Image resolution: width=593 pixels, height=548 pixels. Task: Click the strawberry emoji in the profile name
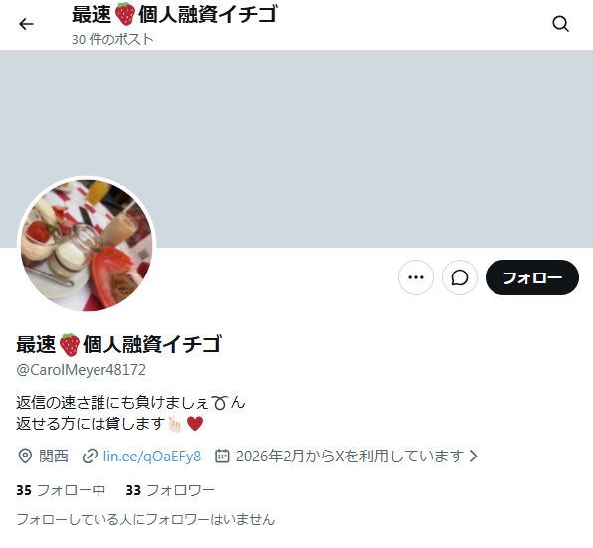pyautogui.click(x=70, y=345)
